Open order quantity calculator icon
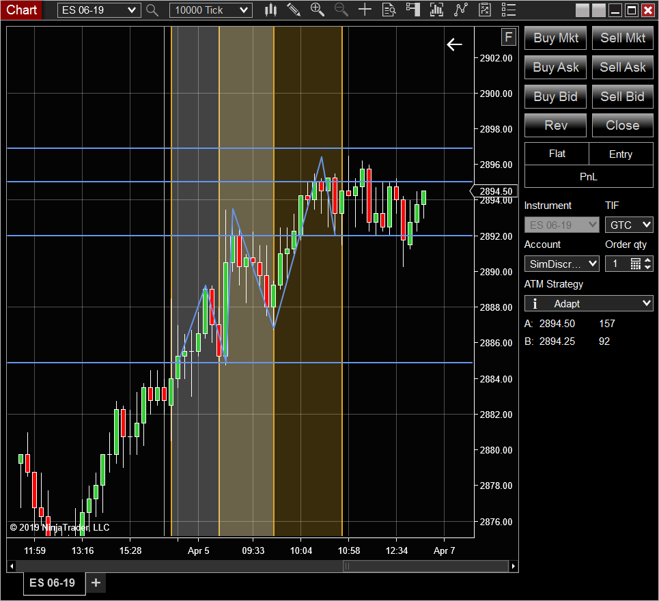Screen dimensions: 659x601 pos(636,264)
